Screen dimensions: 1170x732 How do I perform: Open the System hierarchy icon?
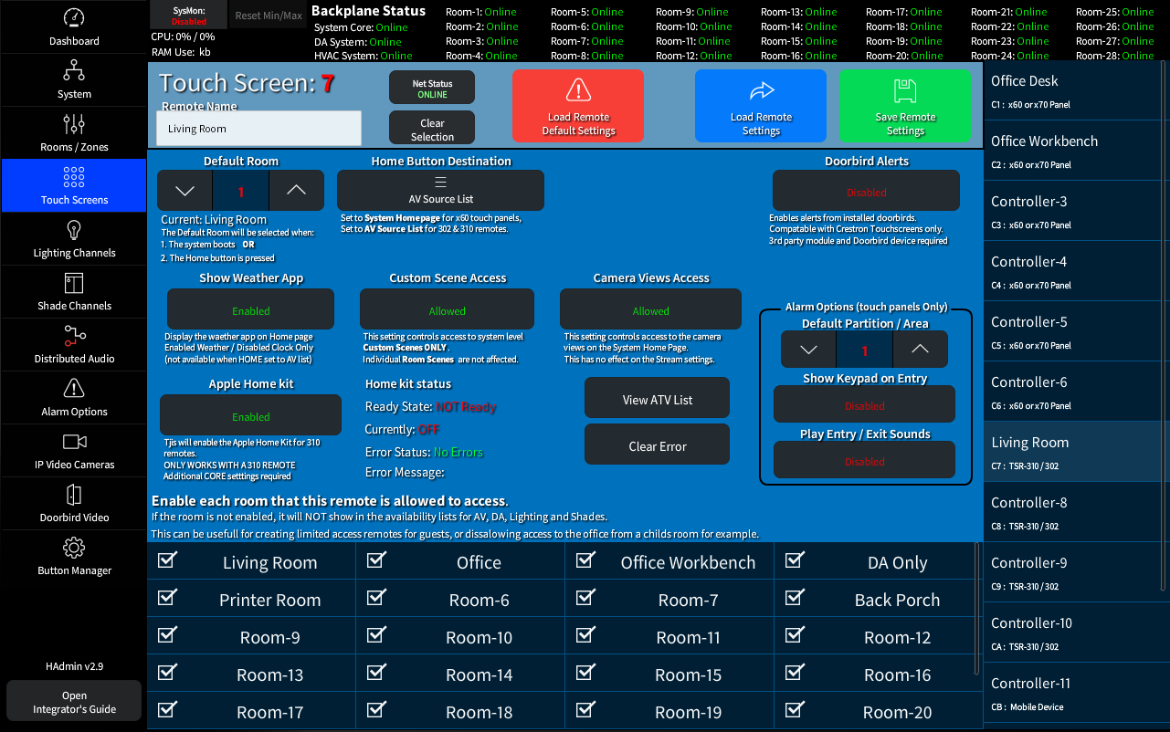pos(74,70)
